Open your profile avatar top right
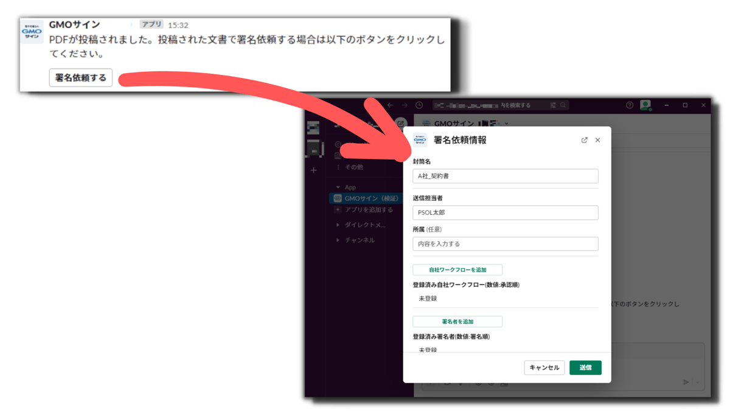 (647, 105)
